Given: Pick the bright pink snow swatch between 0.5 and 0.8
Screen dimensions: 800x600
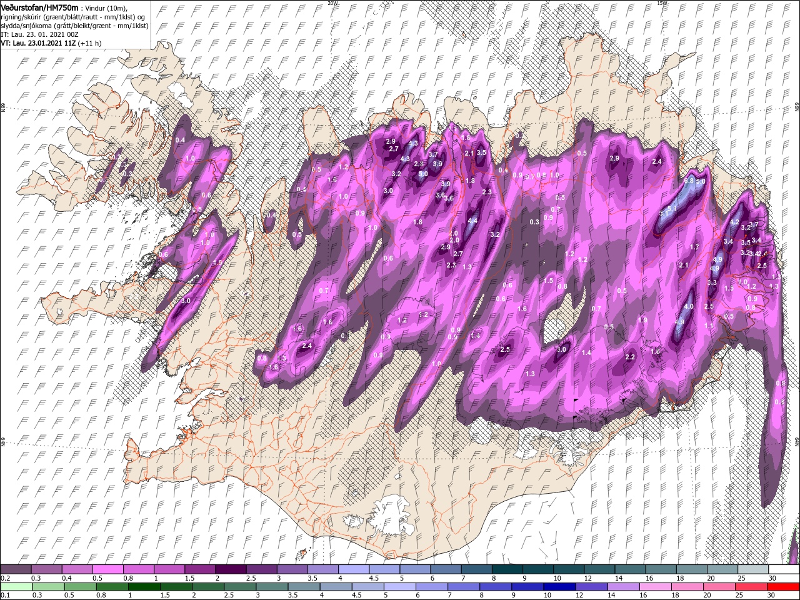Looking at the screenshot, I should click(108, 569).
